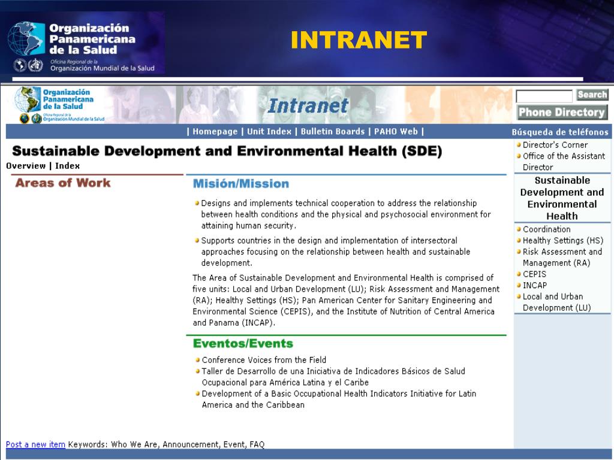
Task: Open Unit Index in navigation bar
Action: click(x=269, y=131)
